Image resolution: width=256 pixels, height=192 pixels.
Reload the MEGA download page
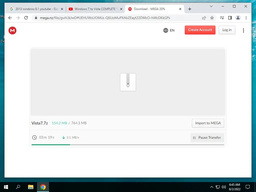tap(26, 18)
